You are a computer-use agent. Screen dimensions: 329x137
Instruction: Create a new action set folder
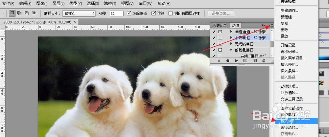[x=245, y=61]
